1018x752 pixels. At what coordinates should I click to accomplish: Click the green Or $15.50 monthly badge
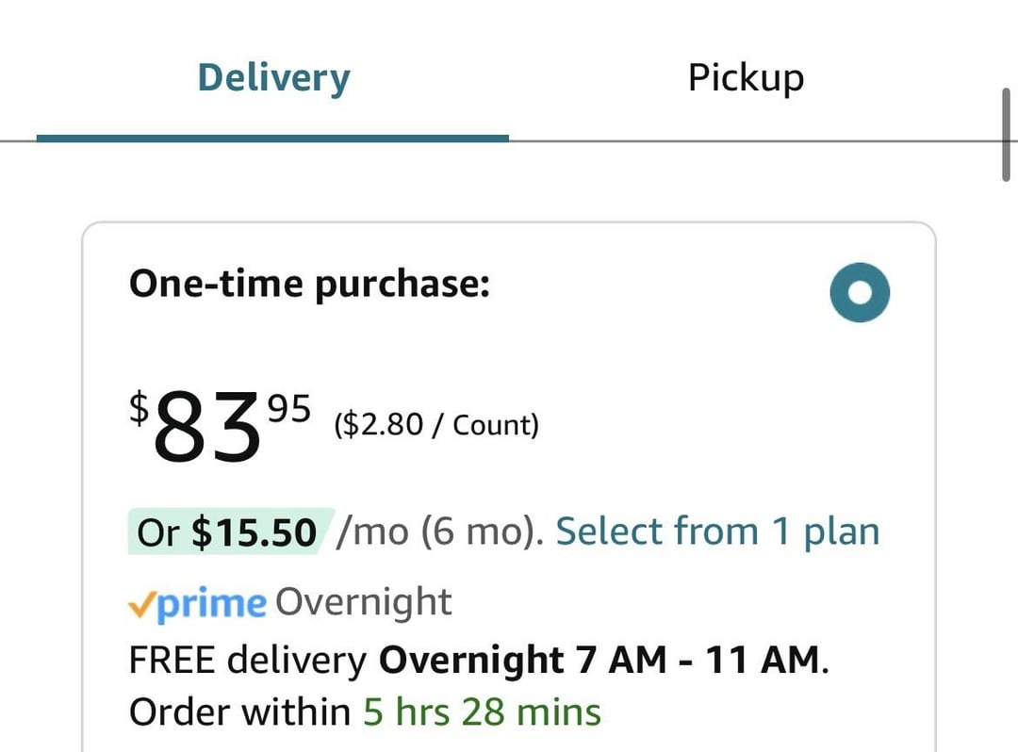pyautogui.click(x=229, y=532)
